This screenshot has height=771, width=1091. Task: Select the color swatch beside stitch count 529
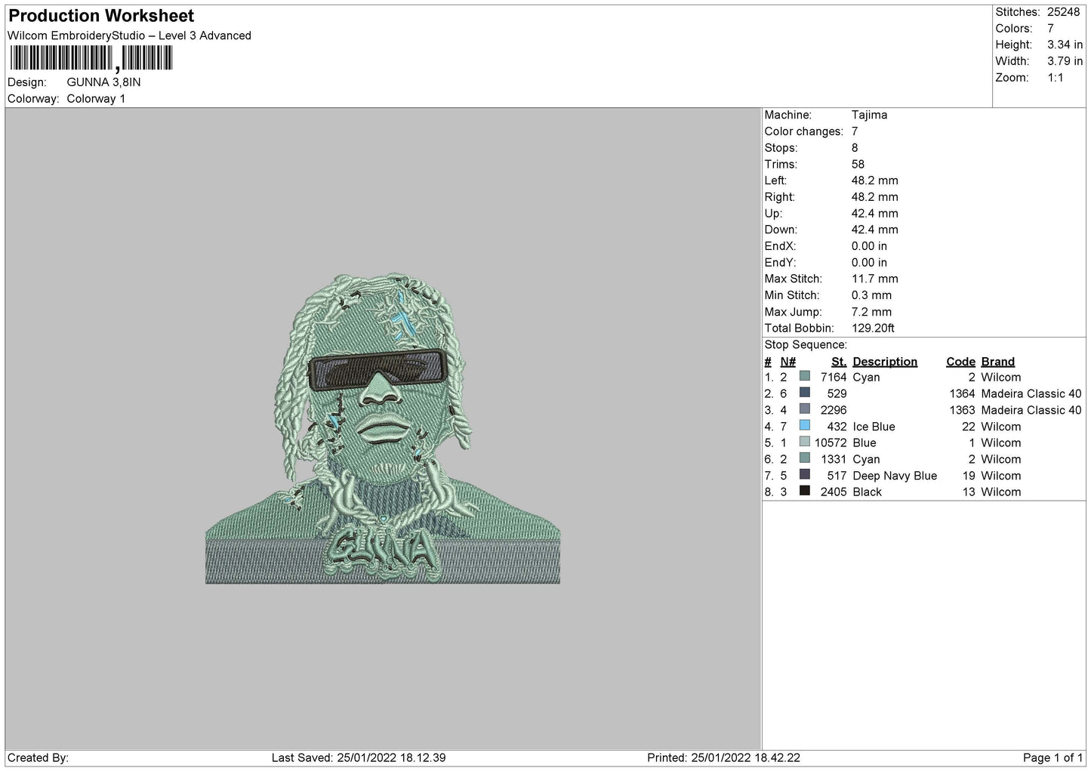click(805, 393)
